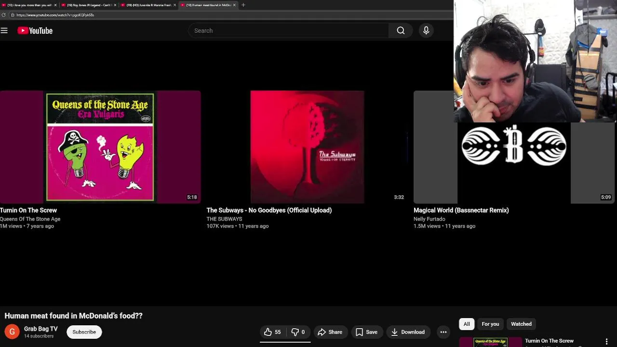Viewport: 617px width, 347px height.
Task: Click the YouTube logo
Action: (35, 30)
